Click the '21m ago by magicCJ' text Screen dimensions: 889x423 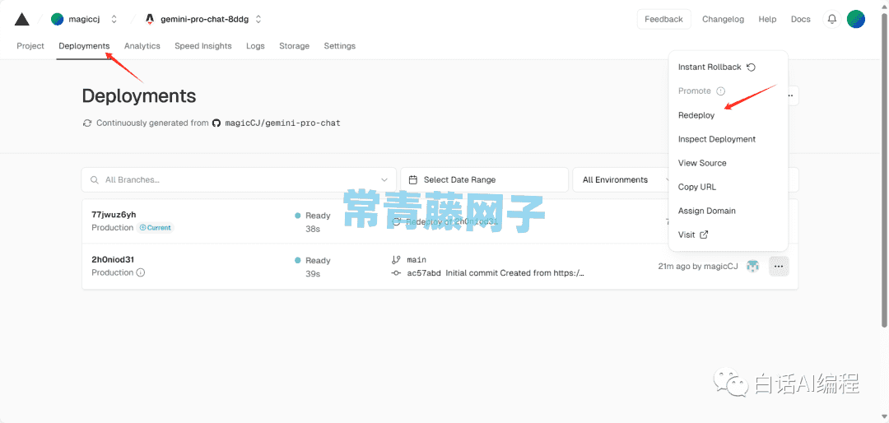[x=698, y=266]
